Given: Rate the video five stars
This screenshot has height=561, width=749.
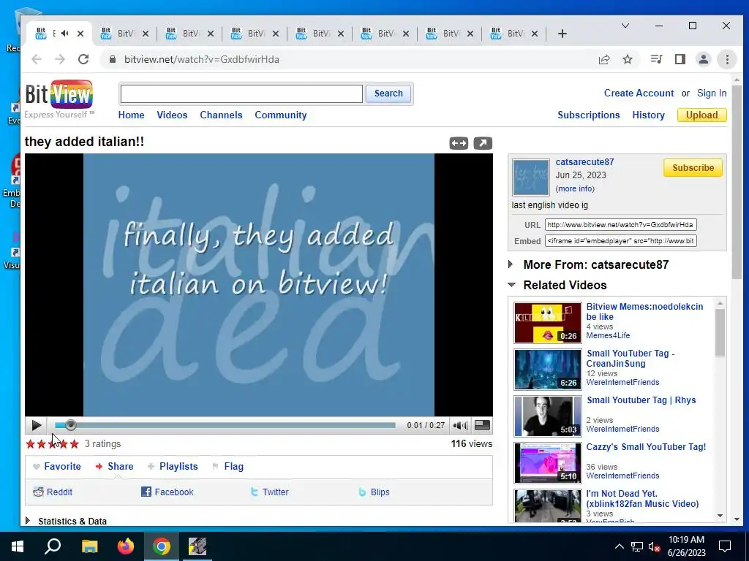Looking at the screenshot, I should tap(74, 444).
